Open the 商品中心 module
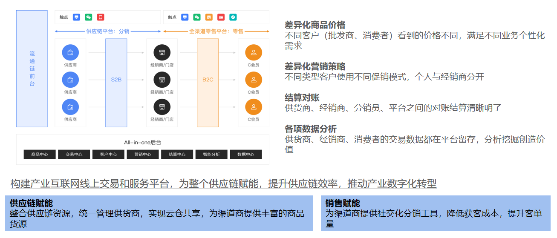The height and width of the screenshot is (238, 557). (40, 155)
